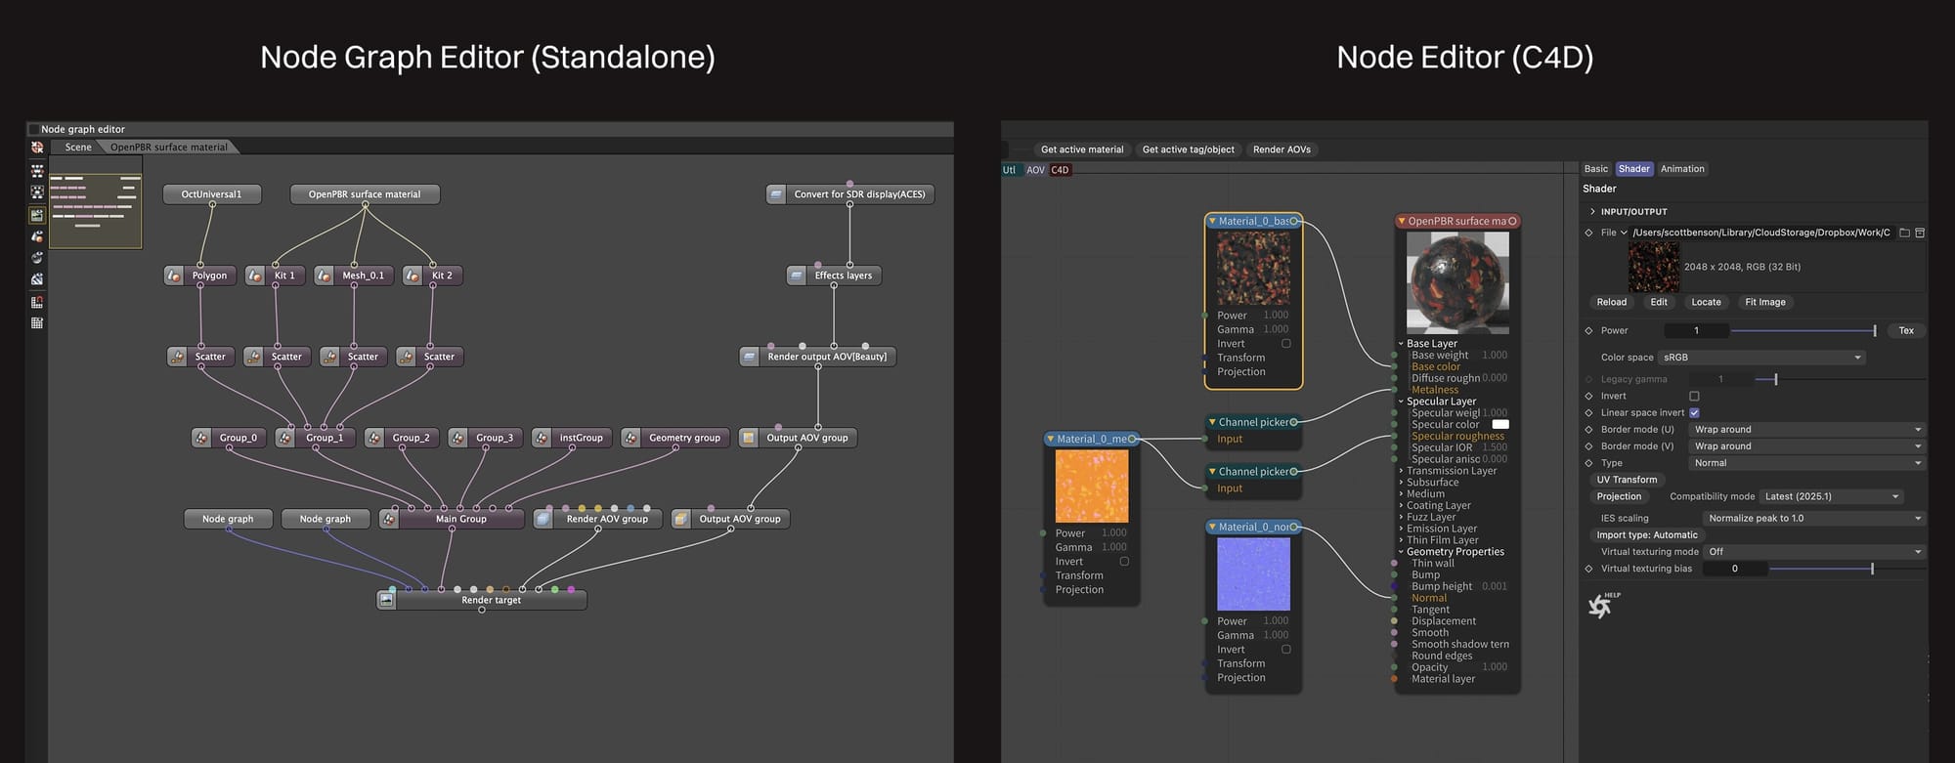Tick Invert on the Material_0_me node

point(1124,562)
